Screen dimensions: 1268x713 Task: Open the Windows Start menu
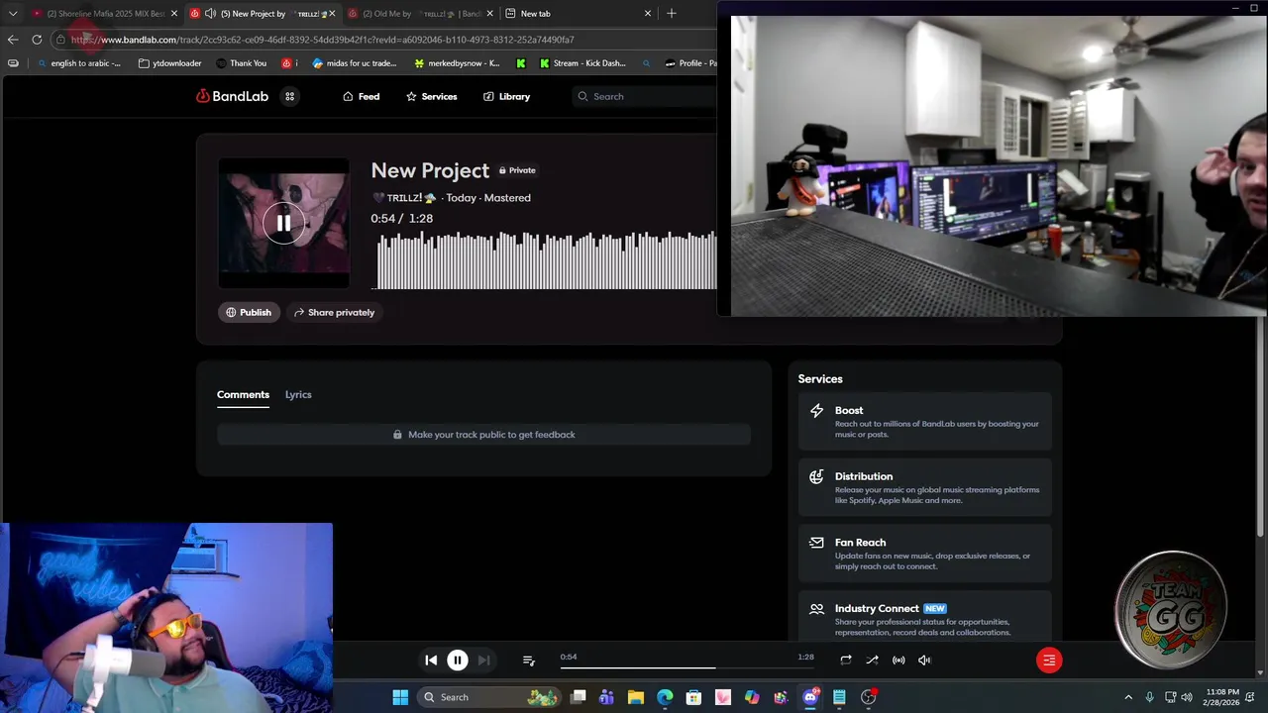400,697
